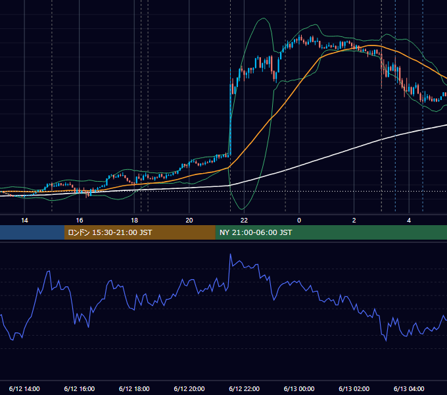Click the 6/13 00:00 date label
447x395 pixels.
click(x=299, y=388)
